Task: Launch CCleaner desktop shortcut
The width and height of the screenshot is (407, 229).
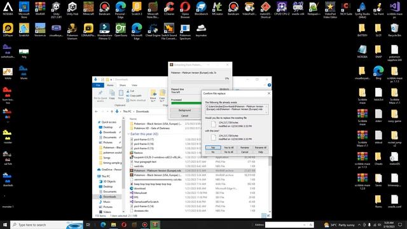Action: (169, 8)
